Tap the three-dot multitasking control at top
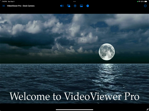The height and width of the screenshot is (111, 149). point(74,2)
